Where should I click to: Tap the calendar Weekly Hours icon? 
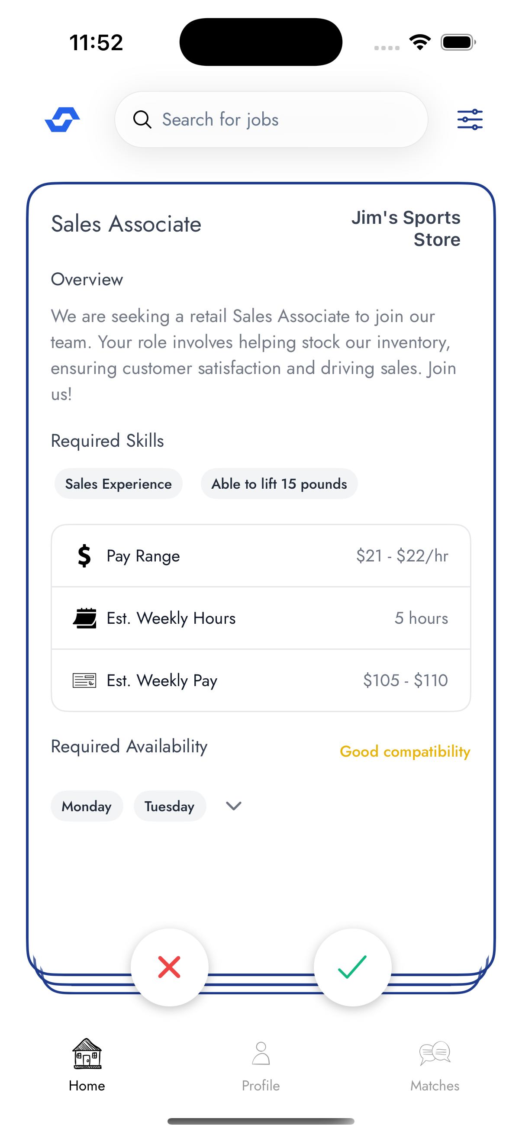84,618
